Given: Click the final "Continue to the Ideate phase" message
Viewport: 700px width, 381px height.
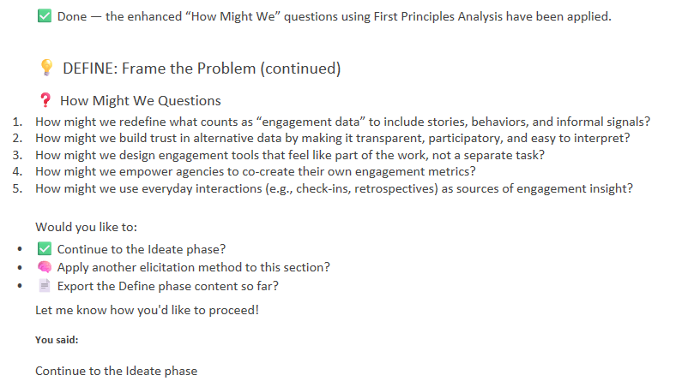Looking at the screenshot, I should [116, 371].
